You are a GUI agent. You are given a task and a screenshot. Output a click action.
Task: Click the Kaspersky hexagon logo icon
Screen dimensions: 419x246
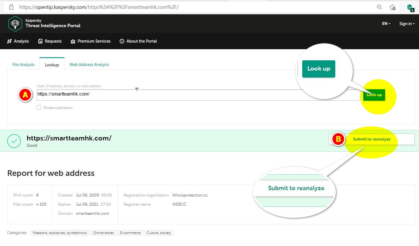pyautogui.click(x=15, y=23)
